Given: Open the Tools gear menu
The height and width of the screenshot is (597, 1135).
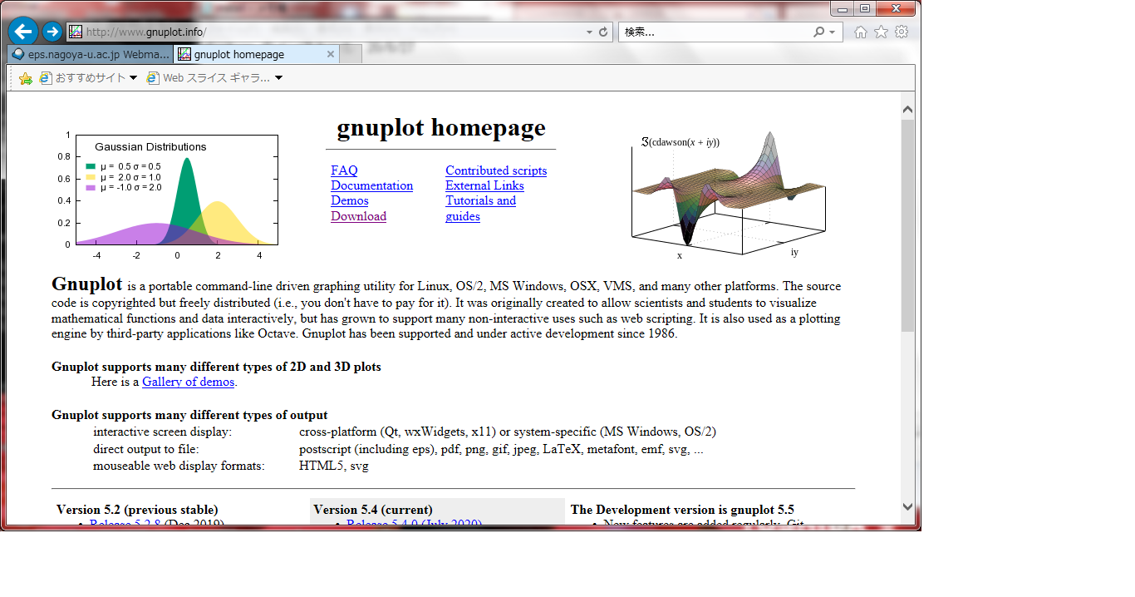Looking at the screenshot, I should 902,32.
